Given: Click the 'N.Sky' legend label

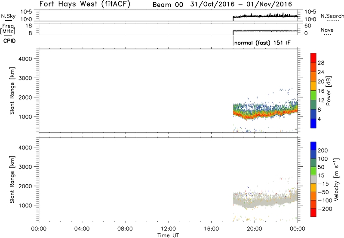Looking at the screenshot, I should 8,16.
